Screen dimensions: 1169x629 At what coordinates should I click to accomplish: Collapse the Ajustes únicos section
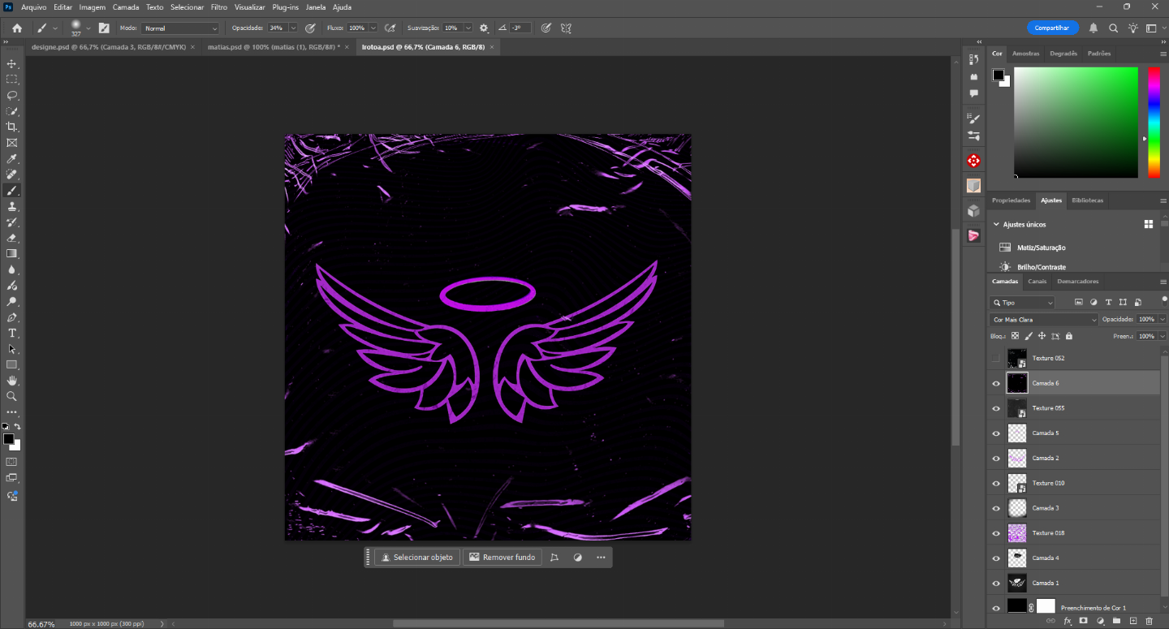tap(996, 225)
